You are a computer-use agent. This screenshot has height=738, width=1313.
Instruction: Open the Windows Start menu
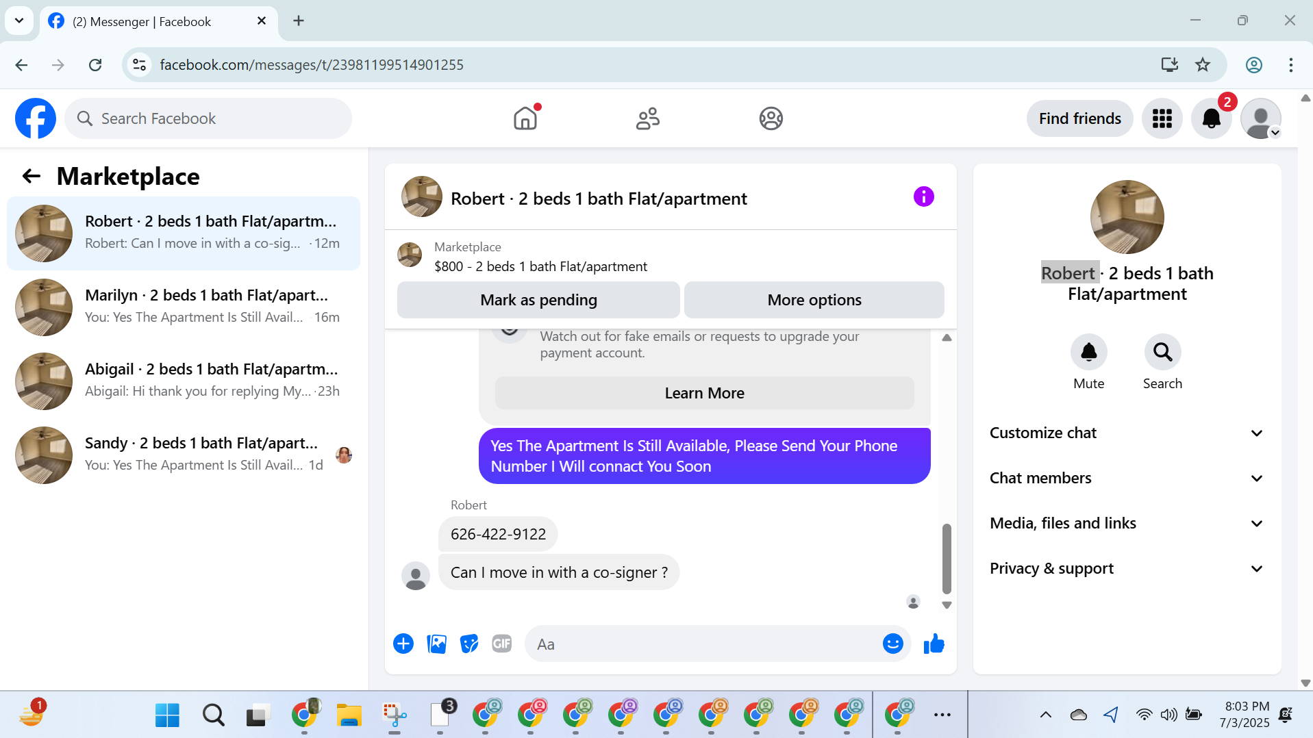coord(167,715)
